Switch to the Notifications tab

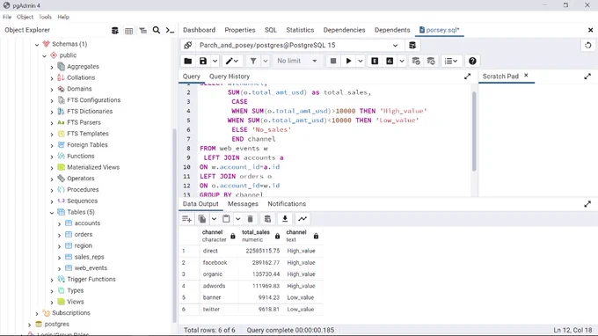point(287,204)
